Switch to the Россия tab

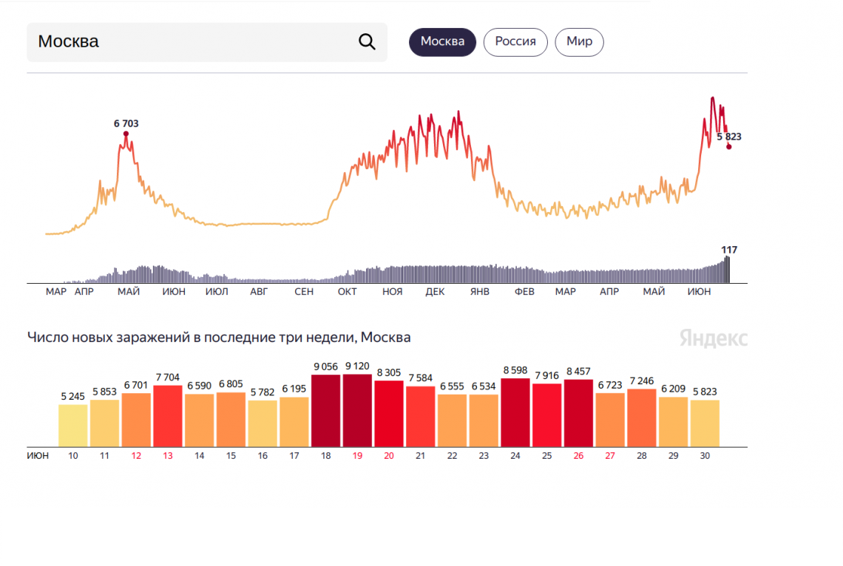coord(515,42)
